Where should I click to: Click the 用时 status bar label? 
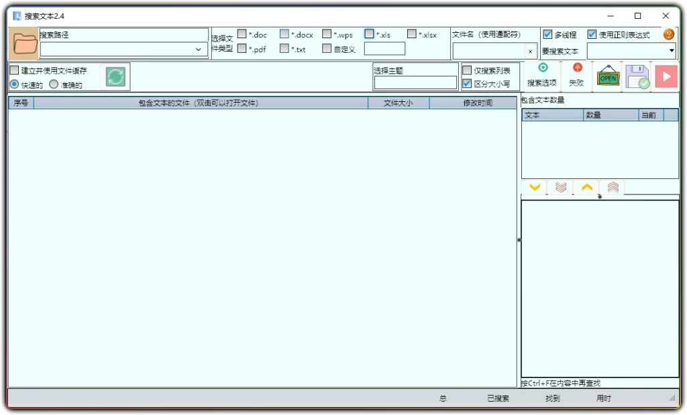(604, 398)
